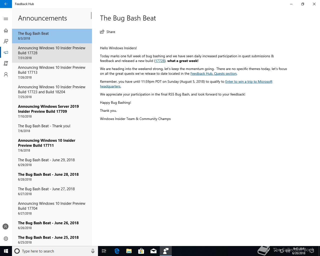This screenshot has width=320, height=256.
Task: Share this announcement
Action: 107,32
